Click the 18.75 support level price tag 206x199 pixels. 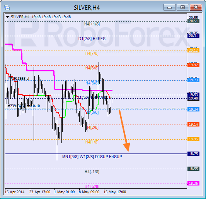pyautogui.click(x=193, y=153)
